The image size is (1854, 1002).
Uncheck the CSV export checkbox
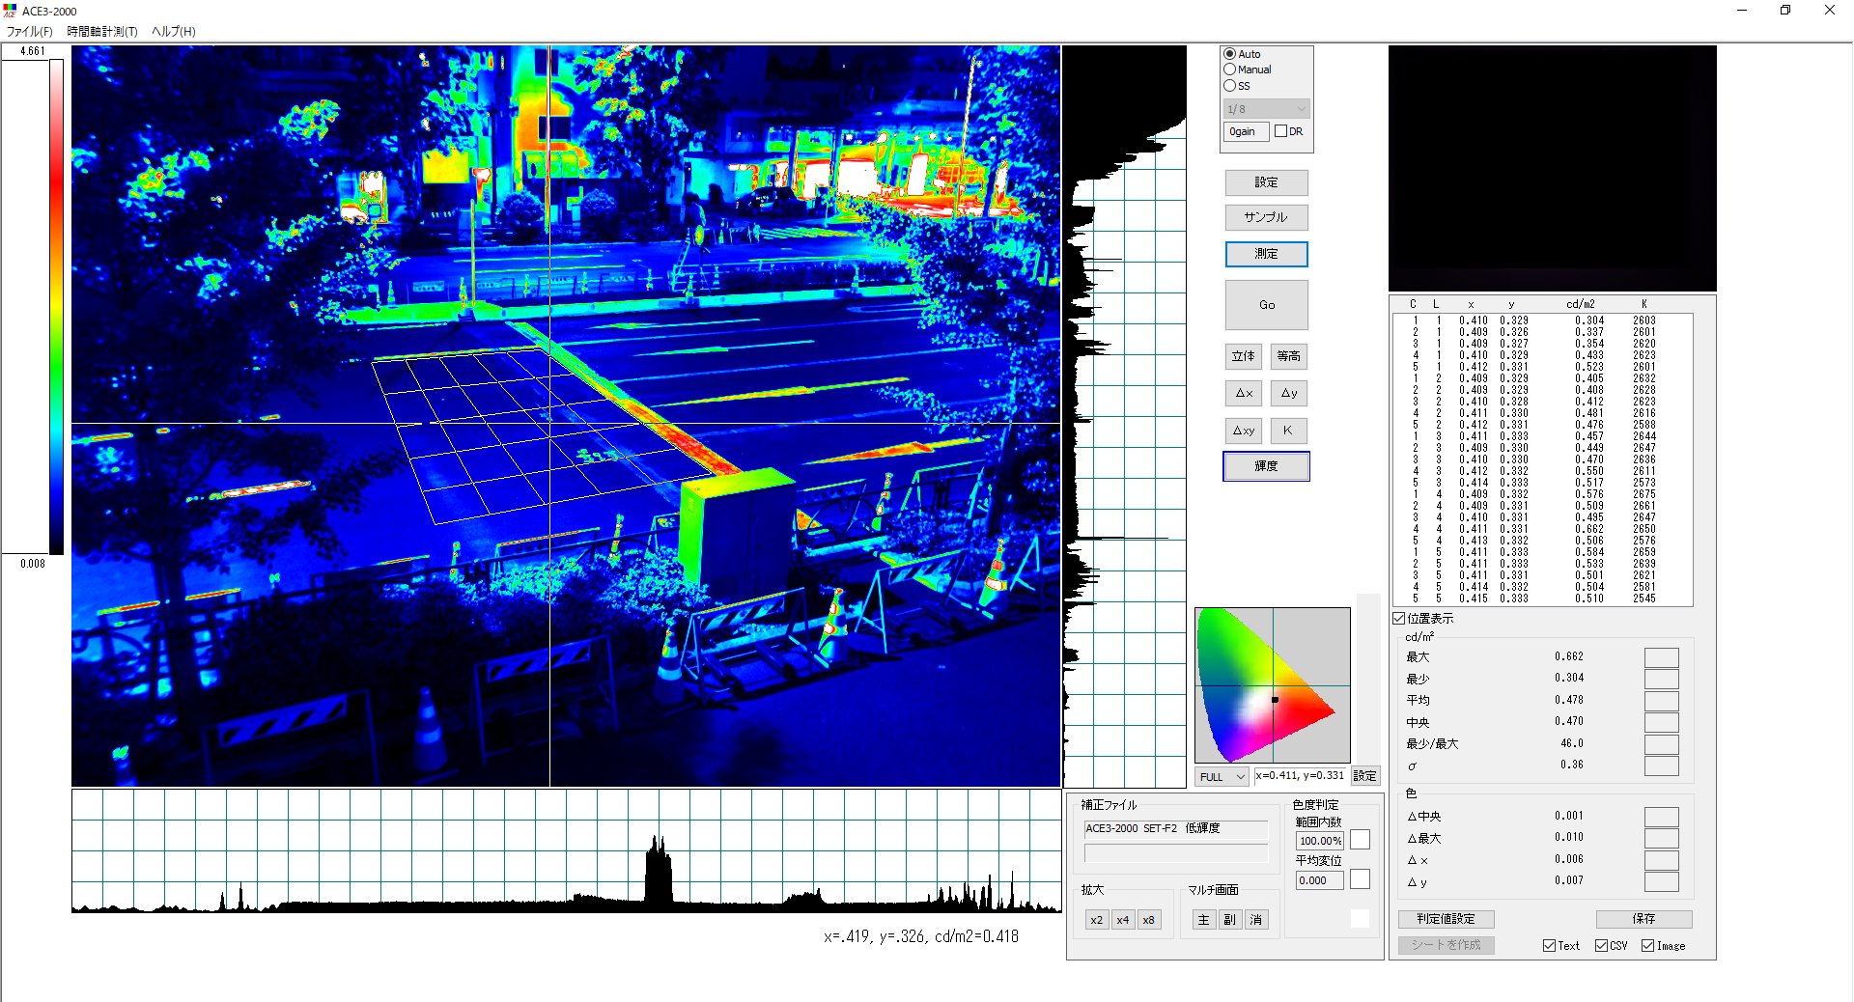click(x=1601, y=946)
